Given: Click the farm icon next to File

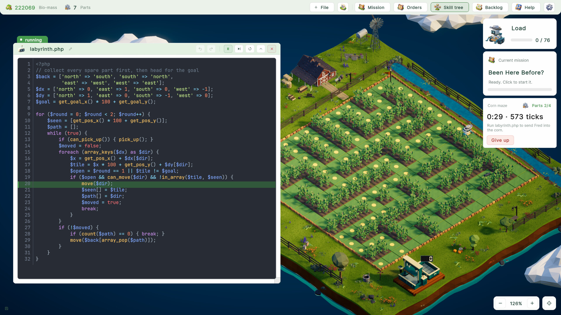Looking at the screenshot, I should [343, 7].
